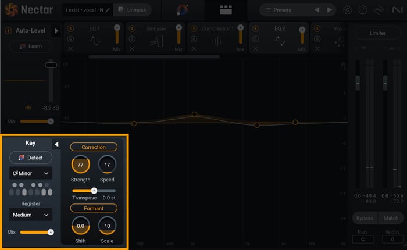The height and width of the screenshot is (250, 407).
Task: Click the EQ 1 Mix fader handle
Action: [x=117, y=27]
